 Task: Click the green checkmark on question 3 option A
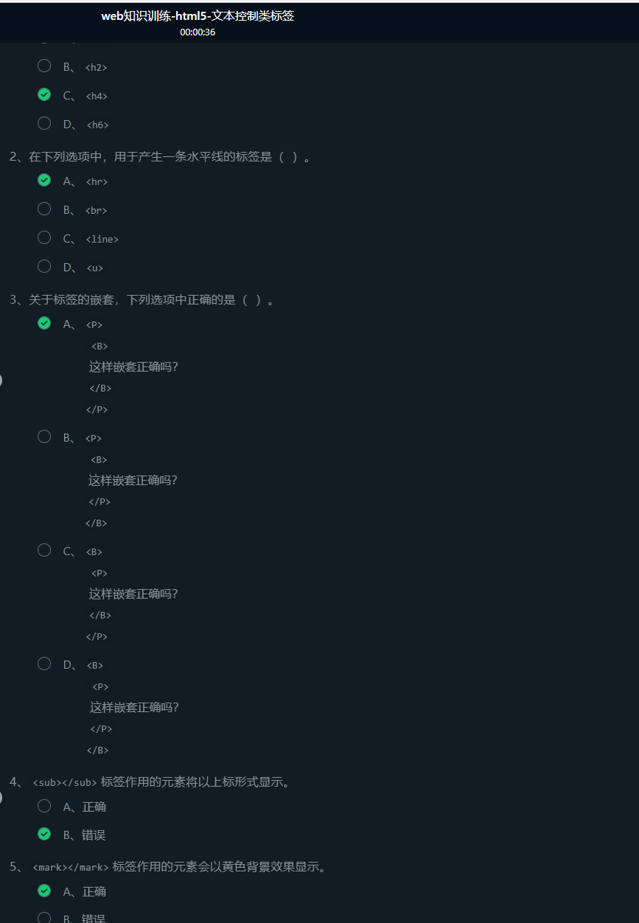(x=43, y=323)
